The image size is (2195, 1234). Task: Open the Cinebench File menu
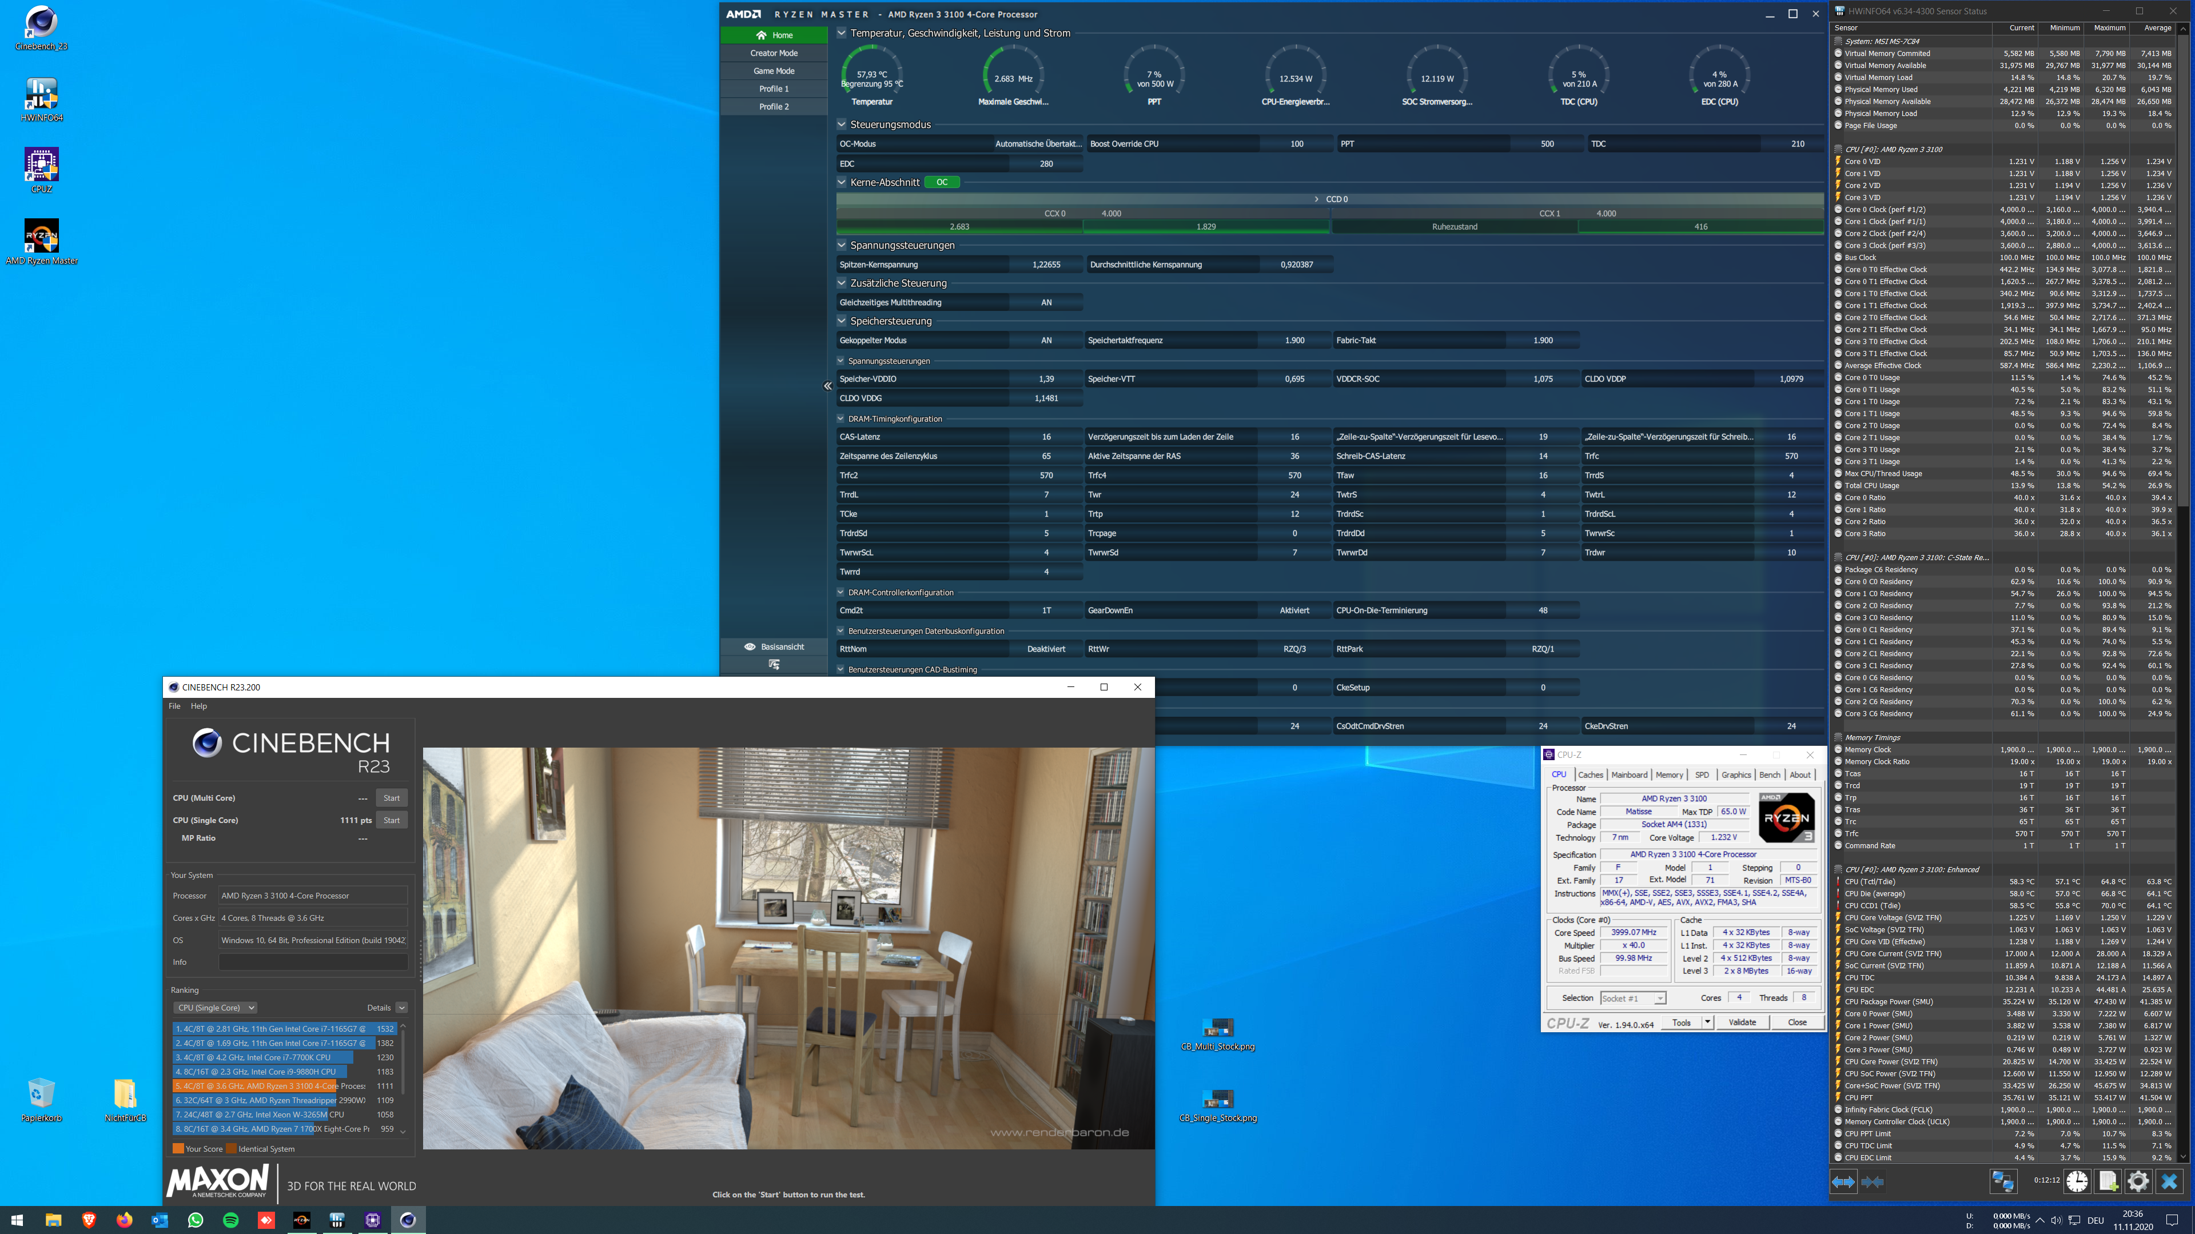(x=175, y=706)
